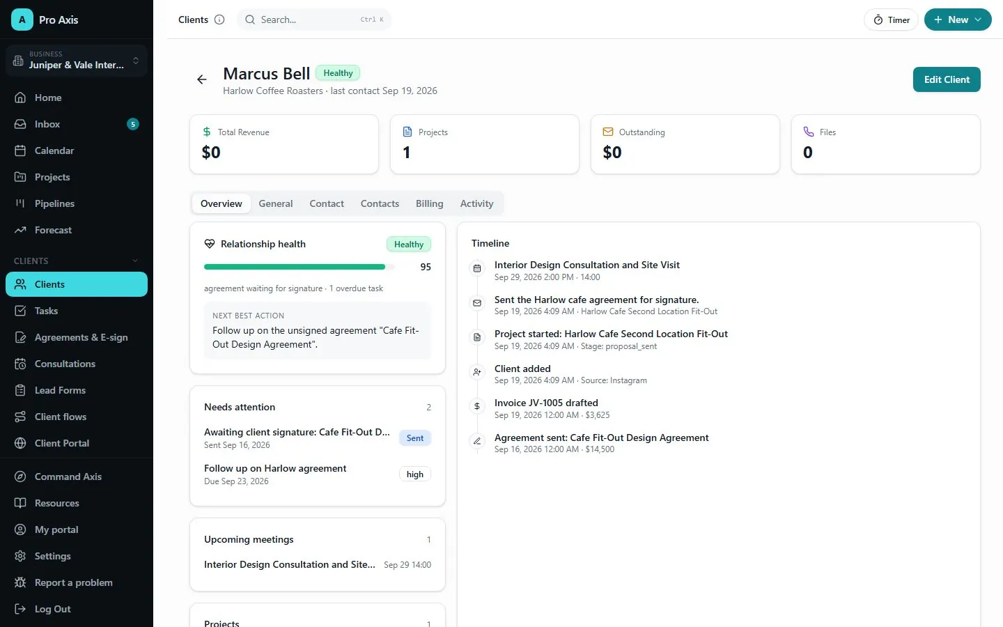This screenshot has width=1003, height=627.
Task: Focus the Search field
Action: 314,20
